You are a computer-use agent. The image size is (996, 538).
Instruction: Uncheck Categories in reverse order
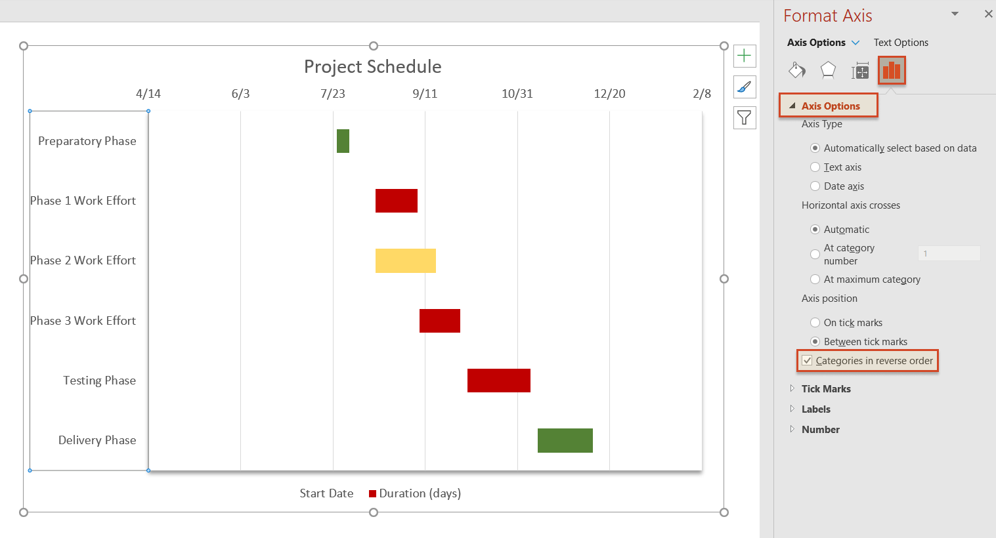click(808, 361)
